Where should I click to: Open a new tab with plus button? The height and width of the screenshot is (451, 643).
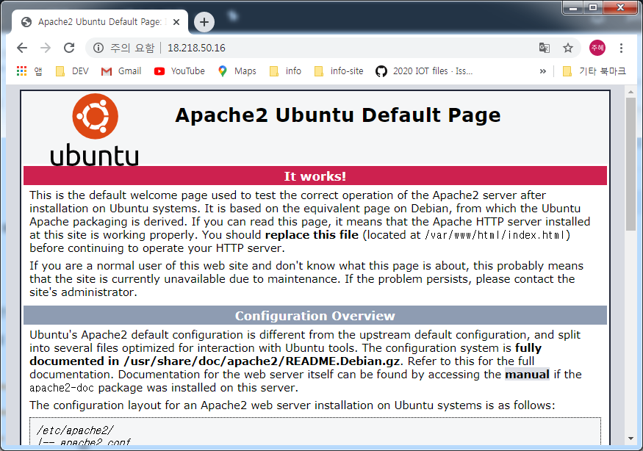[x=204, y=22]
